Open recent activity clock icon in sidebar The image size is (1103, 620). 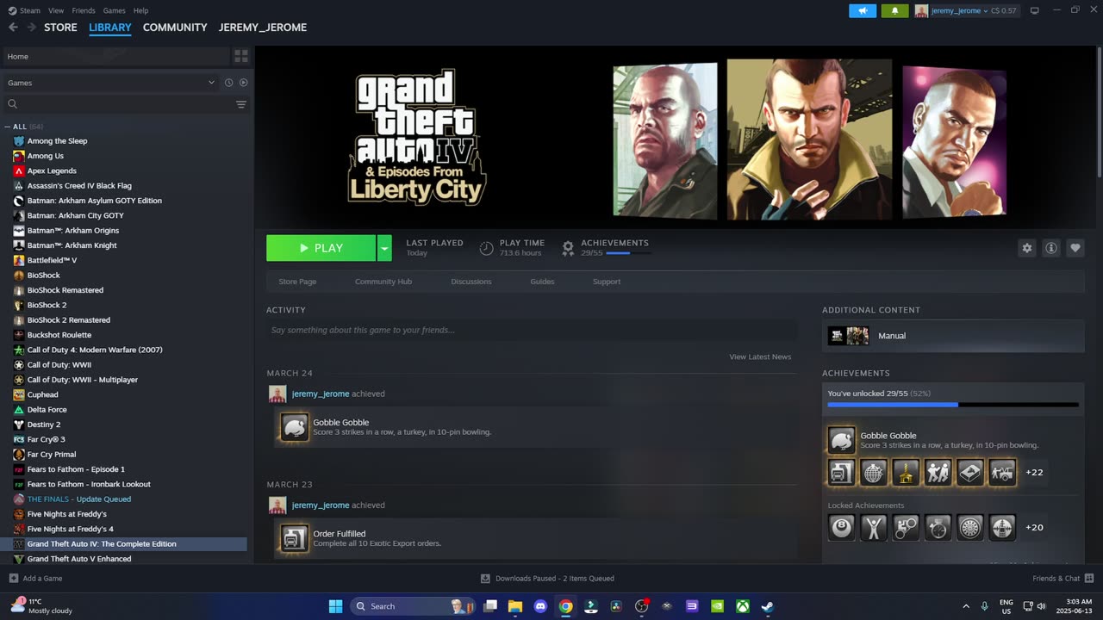click(228, 83)
